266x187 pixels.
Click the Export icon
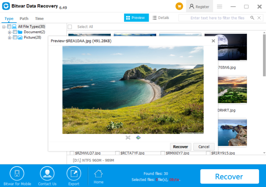pyautogui.click(x=74, y=174)
